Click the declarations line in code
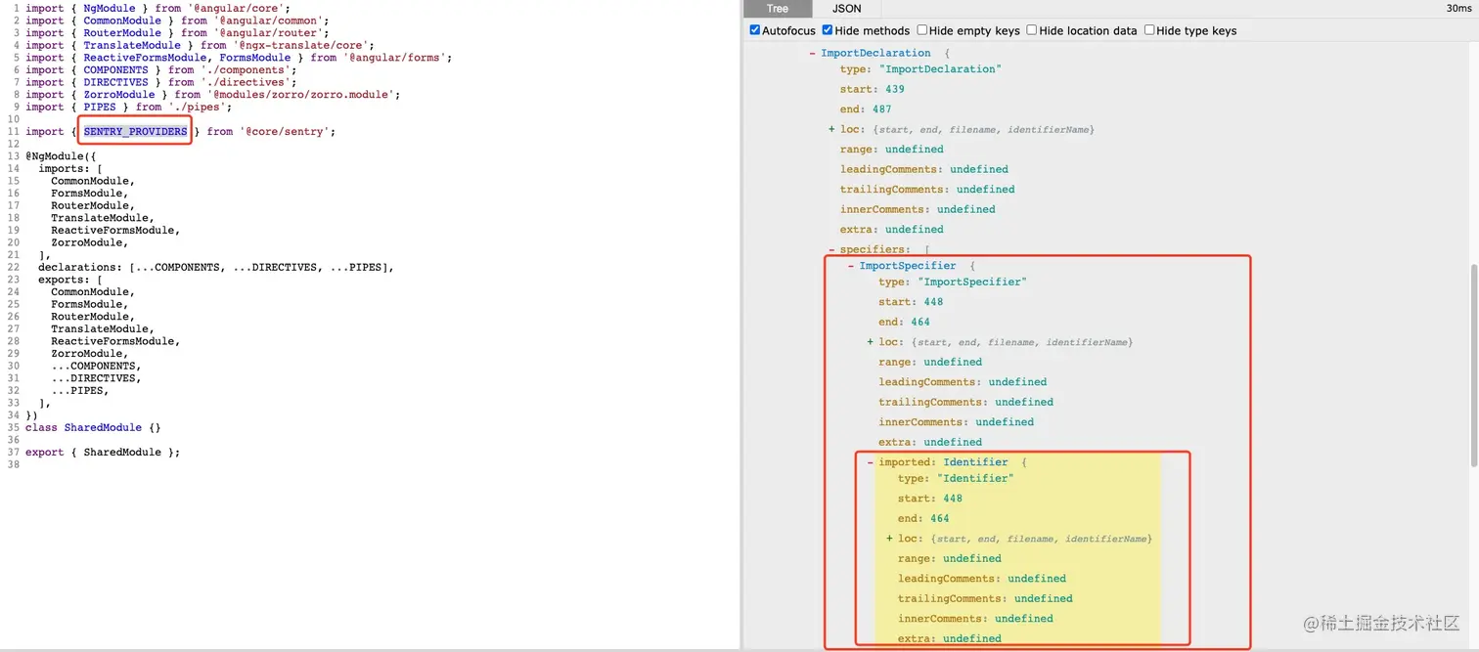 pyautogui.click(x=215, y=268)
